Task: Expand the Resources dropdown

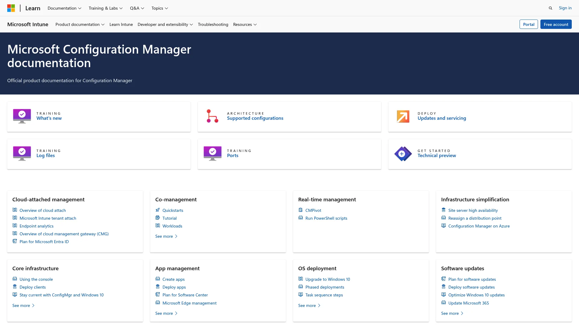Action: tap(245, 24)
